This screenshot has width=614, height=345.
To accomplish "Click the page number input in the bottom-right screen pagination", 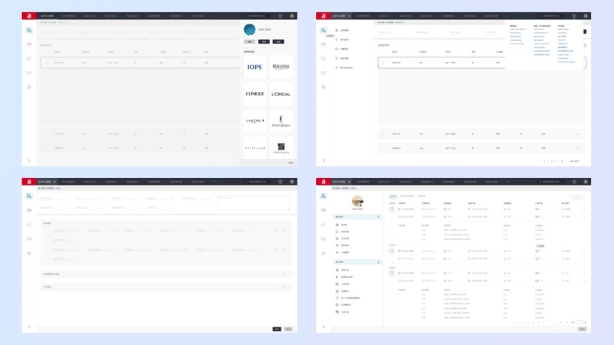I will pos(579,322).
